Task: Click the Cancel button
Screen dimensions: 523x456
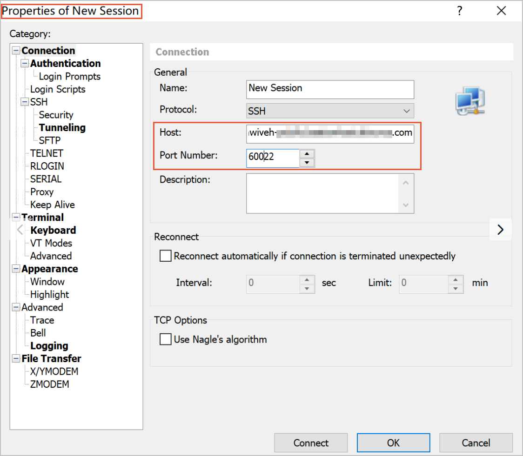Action: [x=476, y=443]
